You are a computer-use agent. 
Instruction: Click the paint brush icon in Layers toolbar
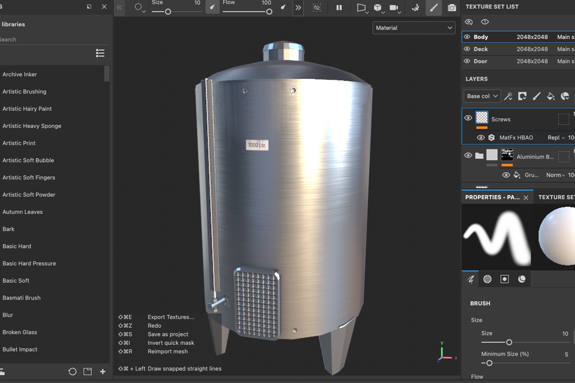(536, 96)
